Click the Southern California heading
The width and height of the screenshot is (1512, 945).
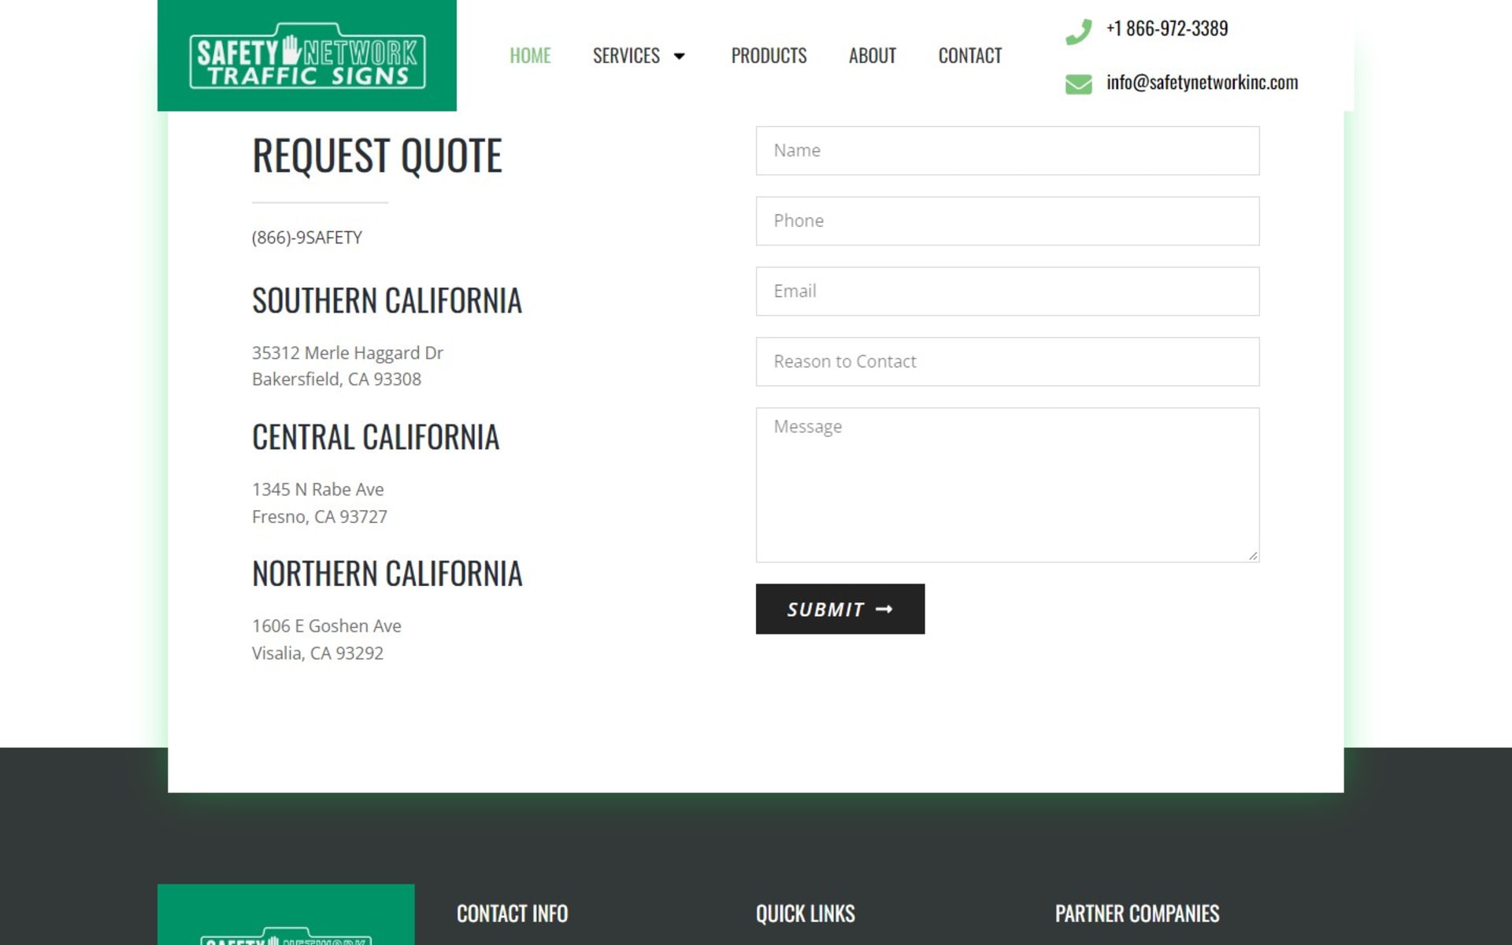pos(387,301)
